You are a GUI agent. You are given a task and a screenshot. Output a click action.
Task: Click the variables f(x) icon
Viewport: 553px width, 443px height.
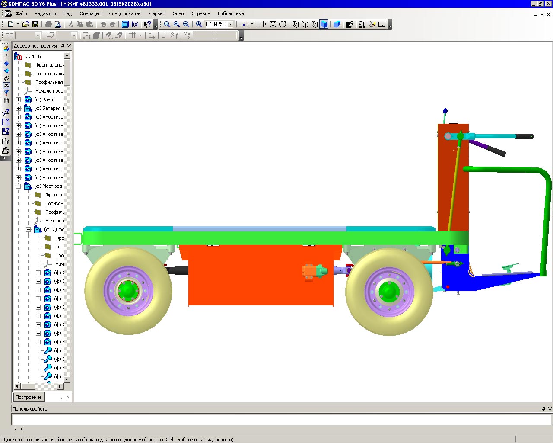(x=135, y=24)
